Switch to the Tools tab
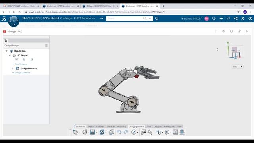Image resolution: width=254 pixels, height=143 pixels. coord(149,126)
